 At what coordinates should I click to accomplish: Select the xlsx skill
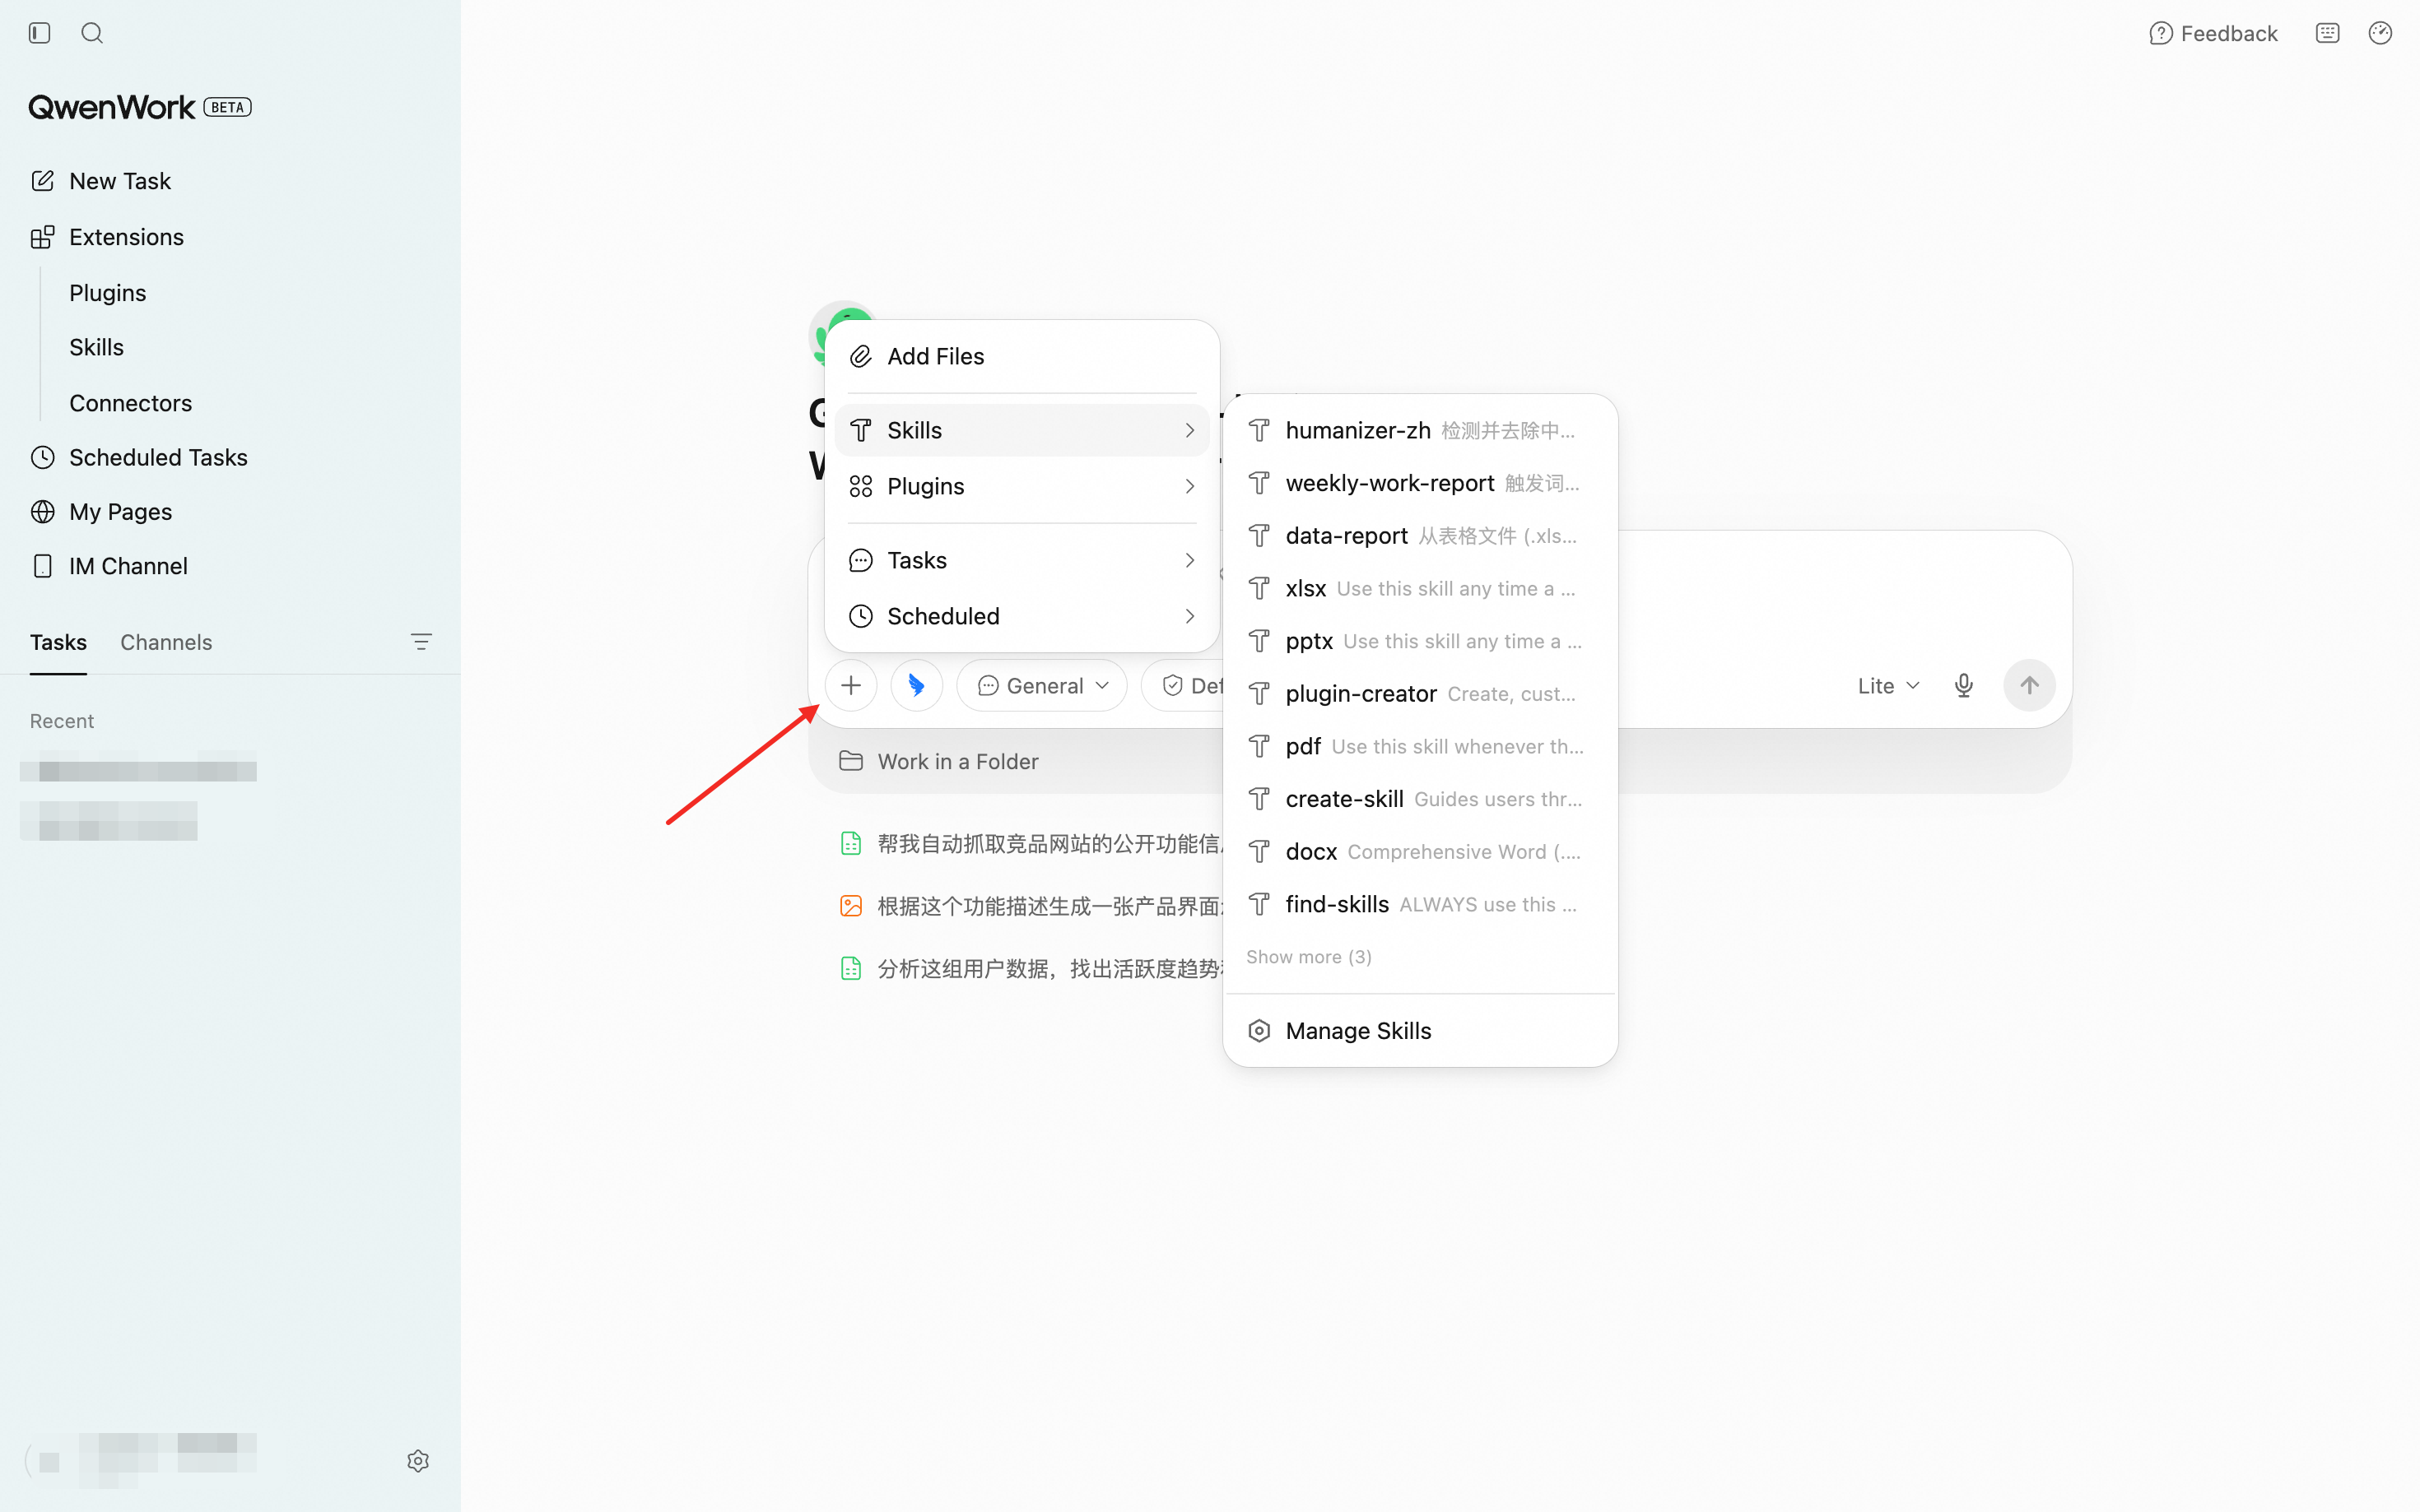click(x=1420, y=589)
